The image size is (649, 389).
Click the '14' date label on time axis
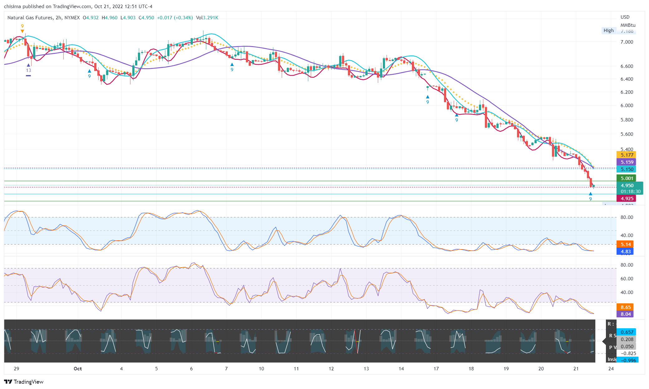pos(401,368)
